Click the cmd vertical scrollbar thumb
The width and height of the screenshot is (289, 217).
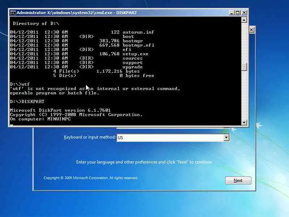click(x=244, y=67)
